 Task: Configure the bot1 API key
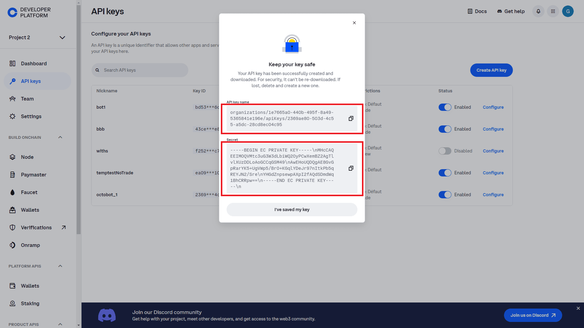coord(493,107)
